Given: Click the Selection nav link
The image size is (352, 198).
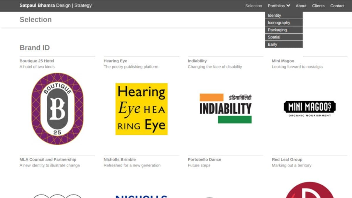Looking at the screenshot, I should click(x=253, y=6).
